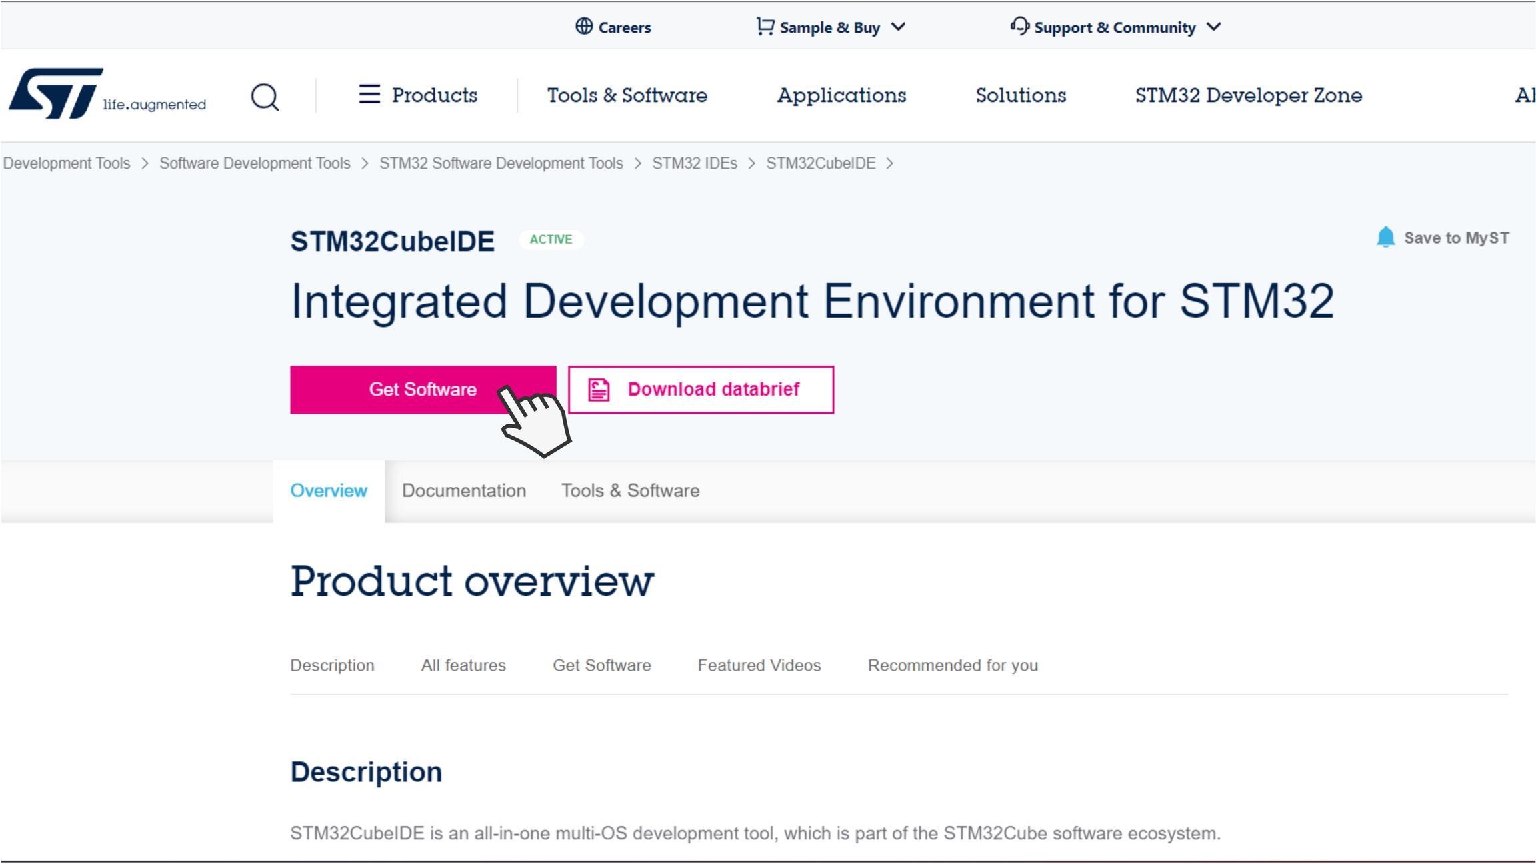Click the ACTIVE status badge
The width and height of the screenshot is (1536, 864).
pos(551,240)
